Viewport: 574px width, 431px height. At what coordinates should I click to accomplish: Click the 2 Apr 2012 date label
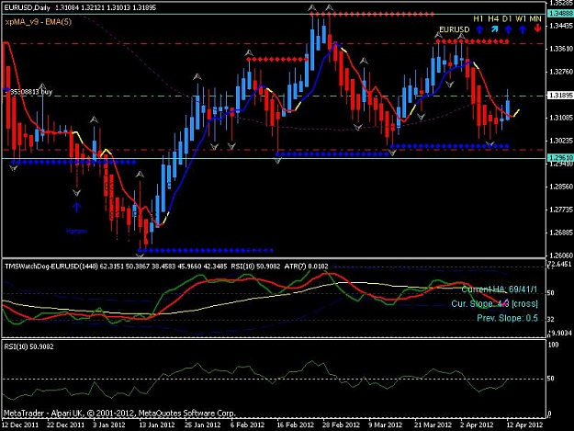tap(477, 425)
